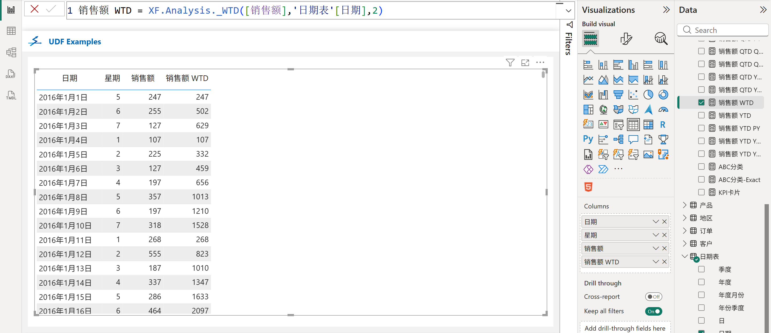Open Focus mode for the table visual

click(525, 63)
